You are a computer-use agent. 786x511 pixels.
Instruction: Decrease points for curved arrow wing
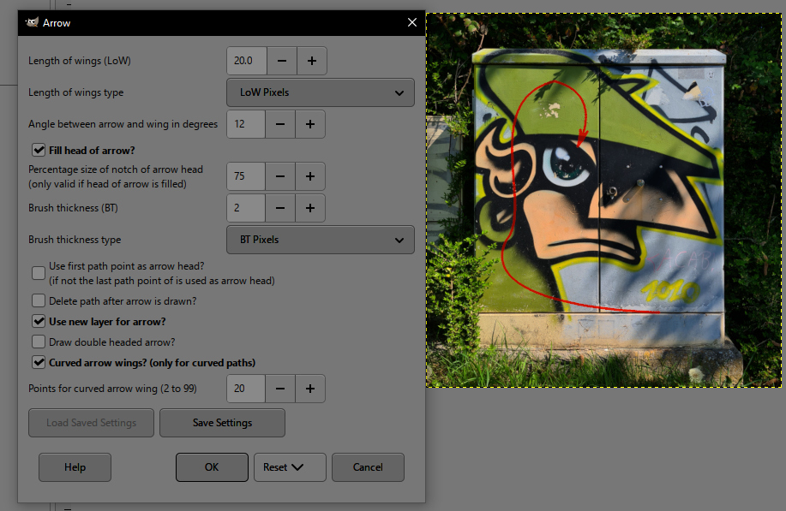click(280, 389)
